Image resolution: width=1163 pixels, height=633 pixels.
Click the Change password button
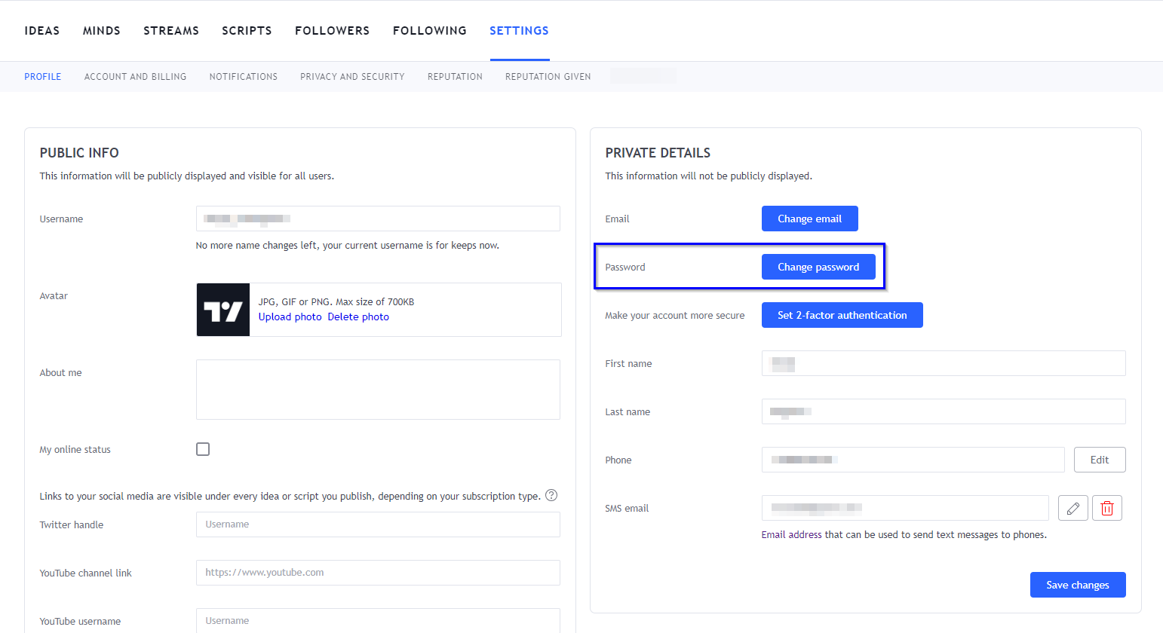818,266
